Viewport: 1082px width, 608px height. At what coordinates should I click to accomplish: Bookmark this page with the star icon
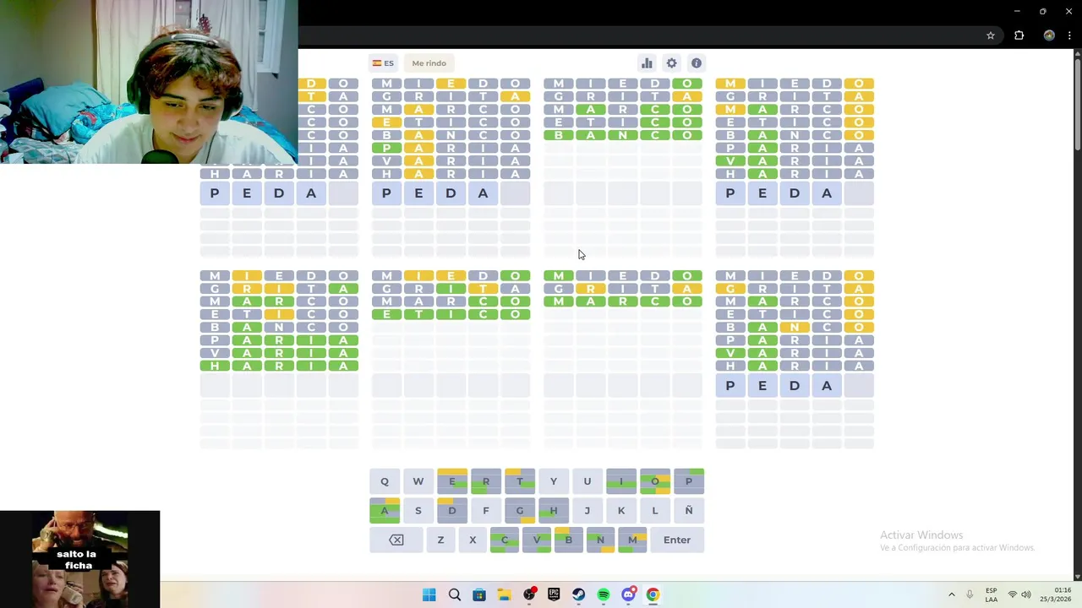[x=991, y=35]
